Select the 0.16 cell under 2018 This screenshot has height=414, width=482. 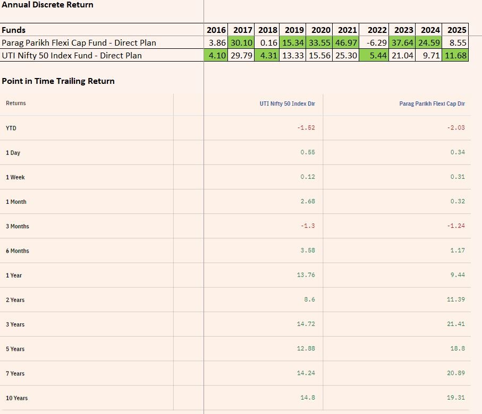(x=268, y=42)
